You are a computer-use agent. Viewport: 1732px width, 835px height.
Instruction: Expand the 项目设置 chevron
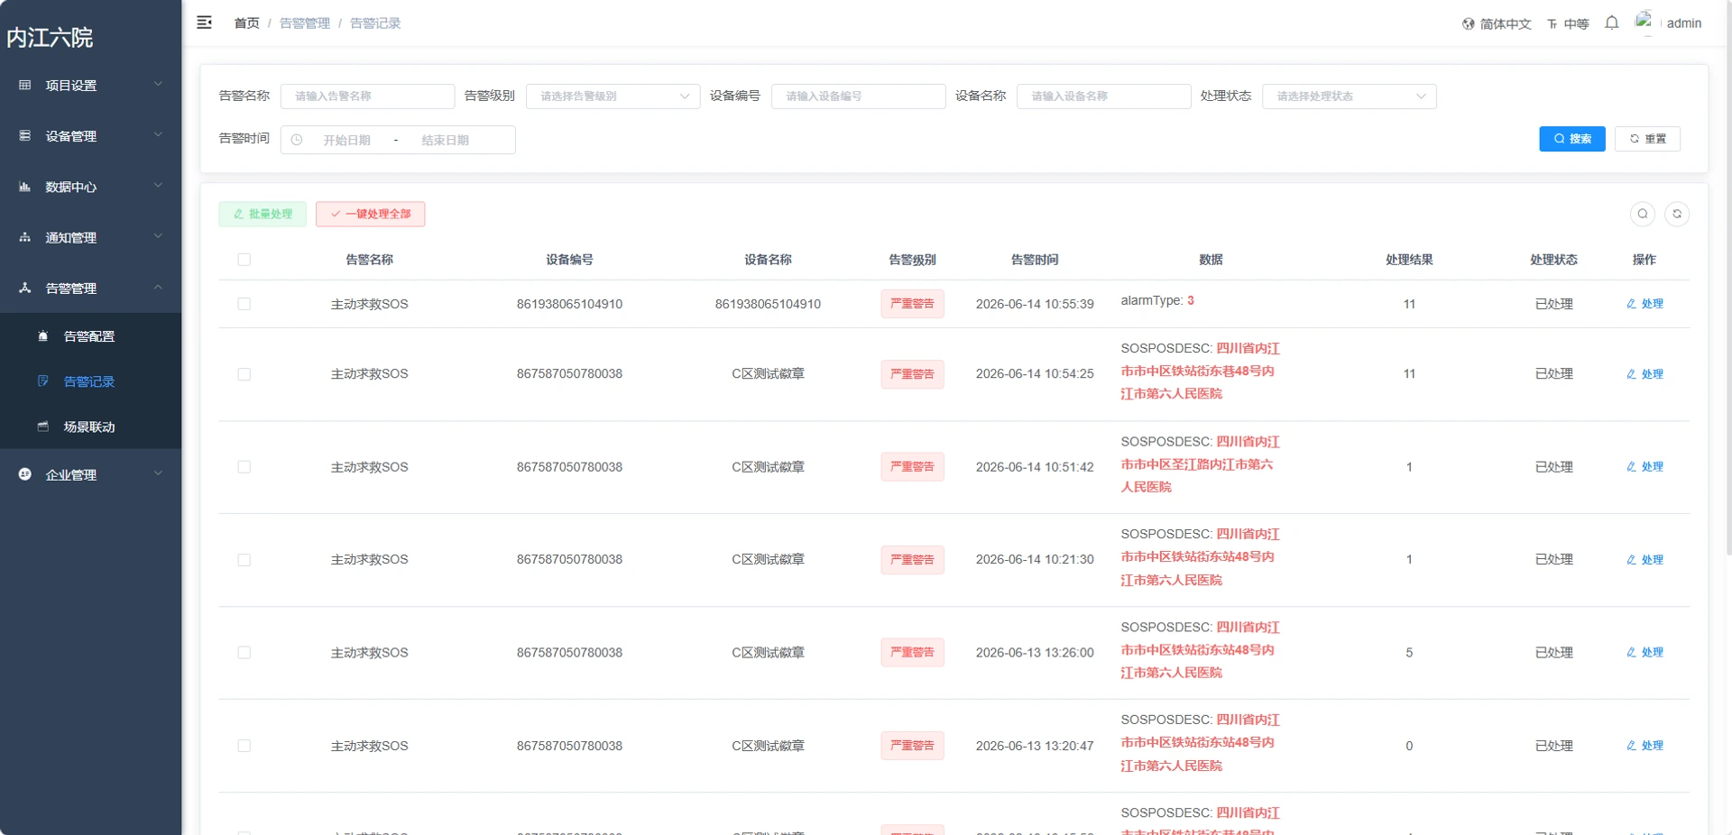click(x=158, y=85)
